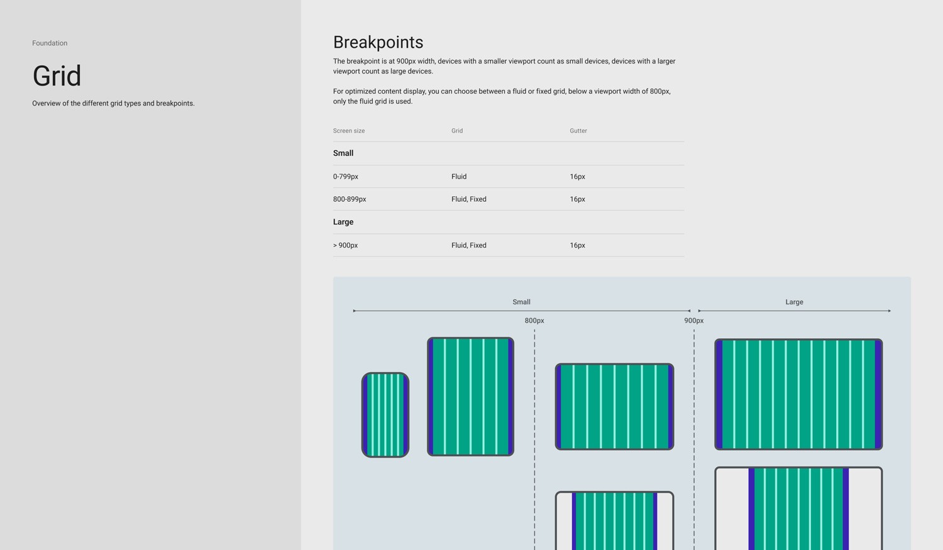This screenshot has width=943, height=550.
Task: Click the Foundation breadcrumb label
Action: (50, 43)
